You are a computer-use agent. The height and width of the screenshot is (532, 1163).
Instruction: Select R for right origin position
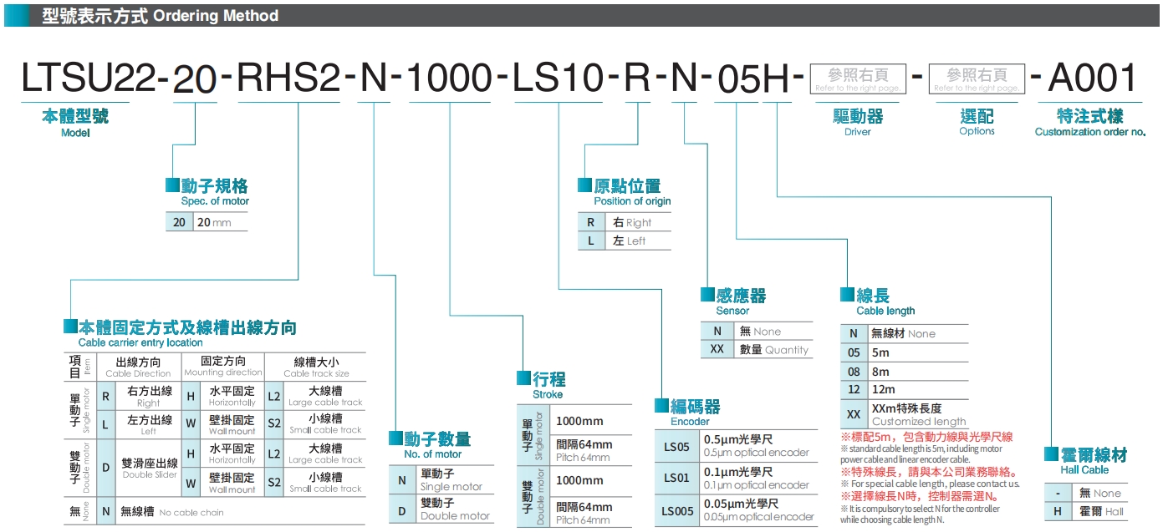pos(590,222)
